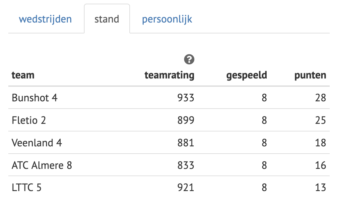Click Bunshot 4's points value 28
This screenshot has height=200, width=337.
coord(320,98)
